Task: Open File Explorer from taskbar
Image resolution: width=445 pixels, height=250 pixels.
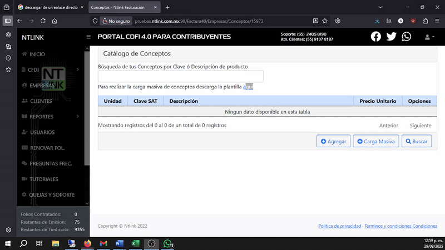Action: tap(56, 243)
